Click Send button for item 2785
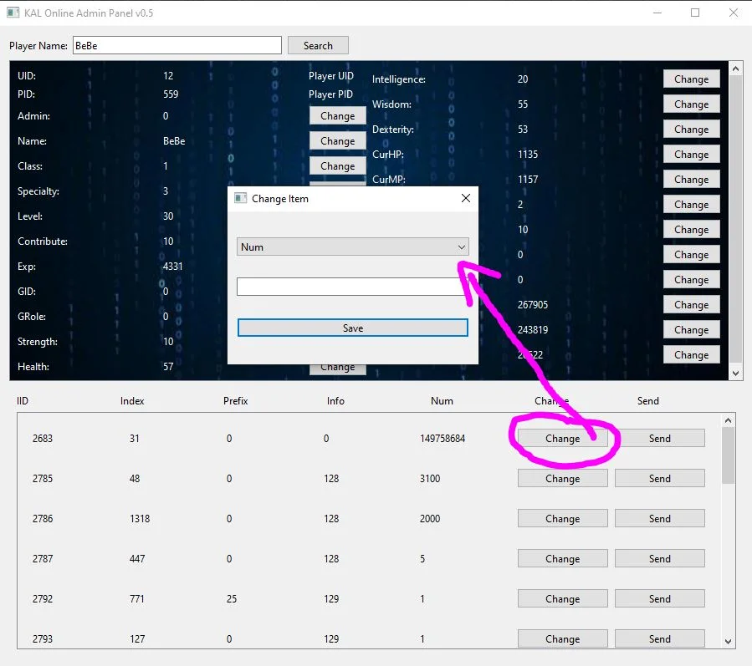752x666 pixels. click(659, 478)
